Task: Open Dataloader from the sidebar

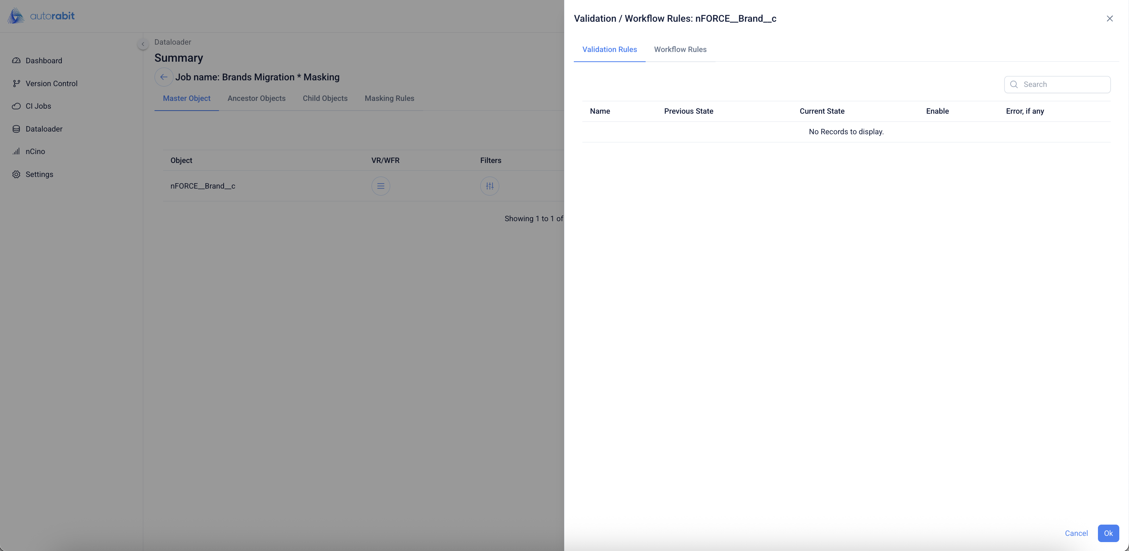Action: (44, 129)
